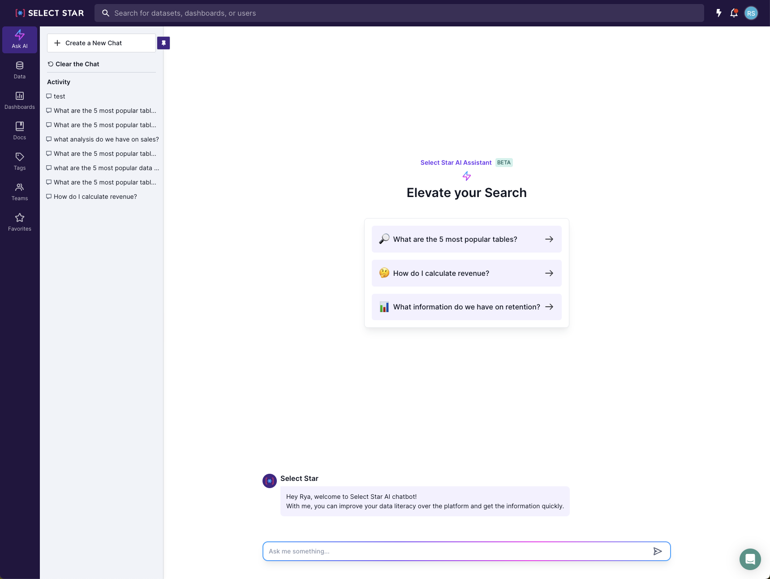770x579 pixels.
Task: Toggle the pin for the chat panel
Action: pos(163,43)
